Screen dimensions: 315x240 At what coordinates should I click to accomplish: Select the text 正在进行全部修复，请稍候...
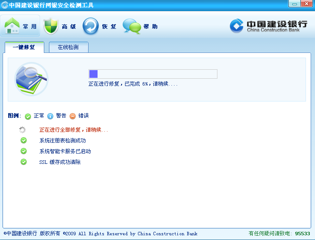tap(73, 130)
